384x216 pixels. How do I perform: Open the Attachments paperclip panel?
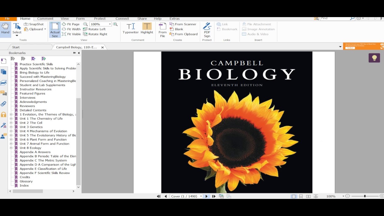point(4,104)
